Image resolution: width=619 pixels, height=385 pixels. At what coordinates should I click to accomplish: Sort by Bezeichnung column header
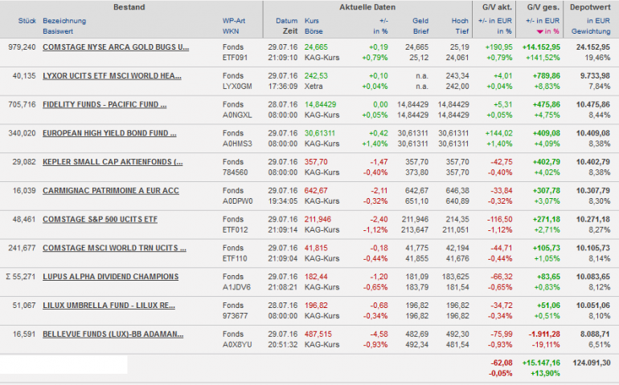pos(66,19)
